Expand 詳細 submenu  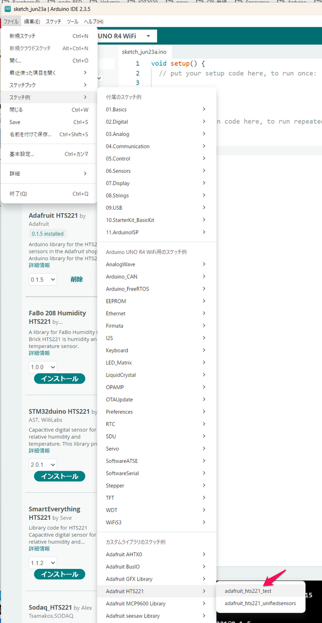tap(49, 173)
